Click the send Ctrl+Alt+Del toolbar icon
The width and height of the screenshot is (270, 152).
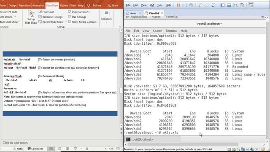[x=191, y=5]
